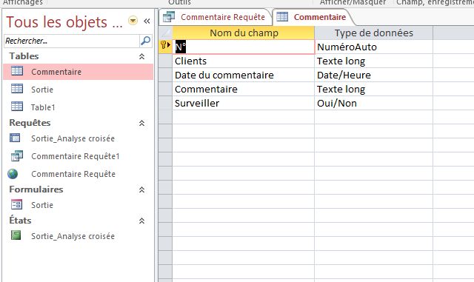This screenshot has height=282, width=474.
Task: Click the NuméroAuto data type cell
Action: [373, 47]
